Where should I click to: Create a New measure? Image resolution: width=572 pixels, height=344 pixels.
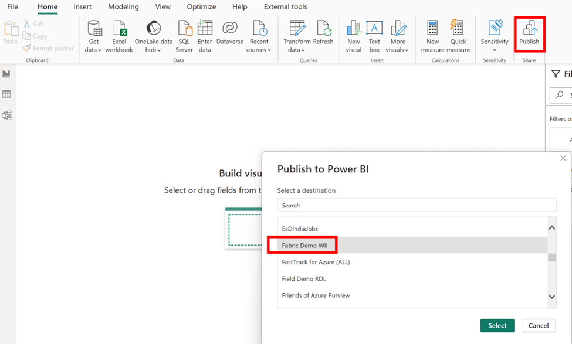[432, 36]
